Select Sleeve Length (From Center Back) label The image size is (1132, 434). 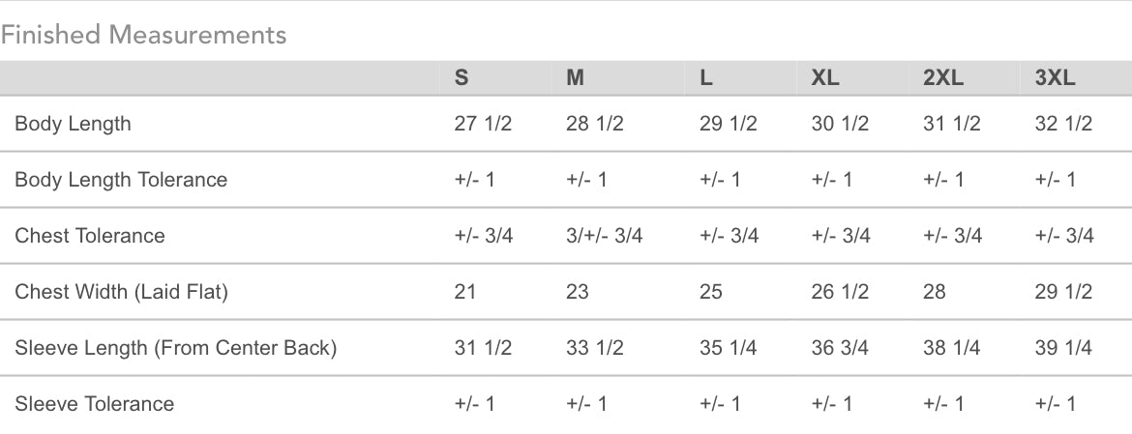pos(175,348)
